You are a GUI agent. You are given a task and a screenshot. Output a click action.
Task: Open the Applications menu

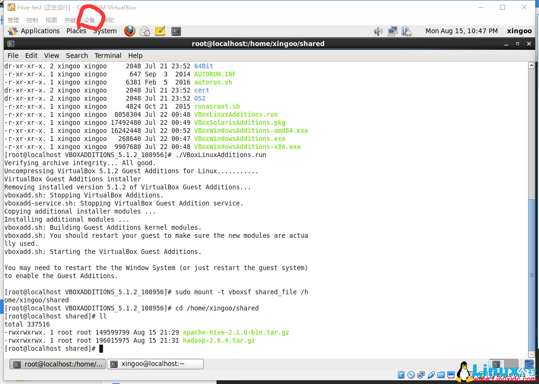pos(40,31)
